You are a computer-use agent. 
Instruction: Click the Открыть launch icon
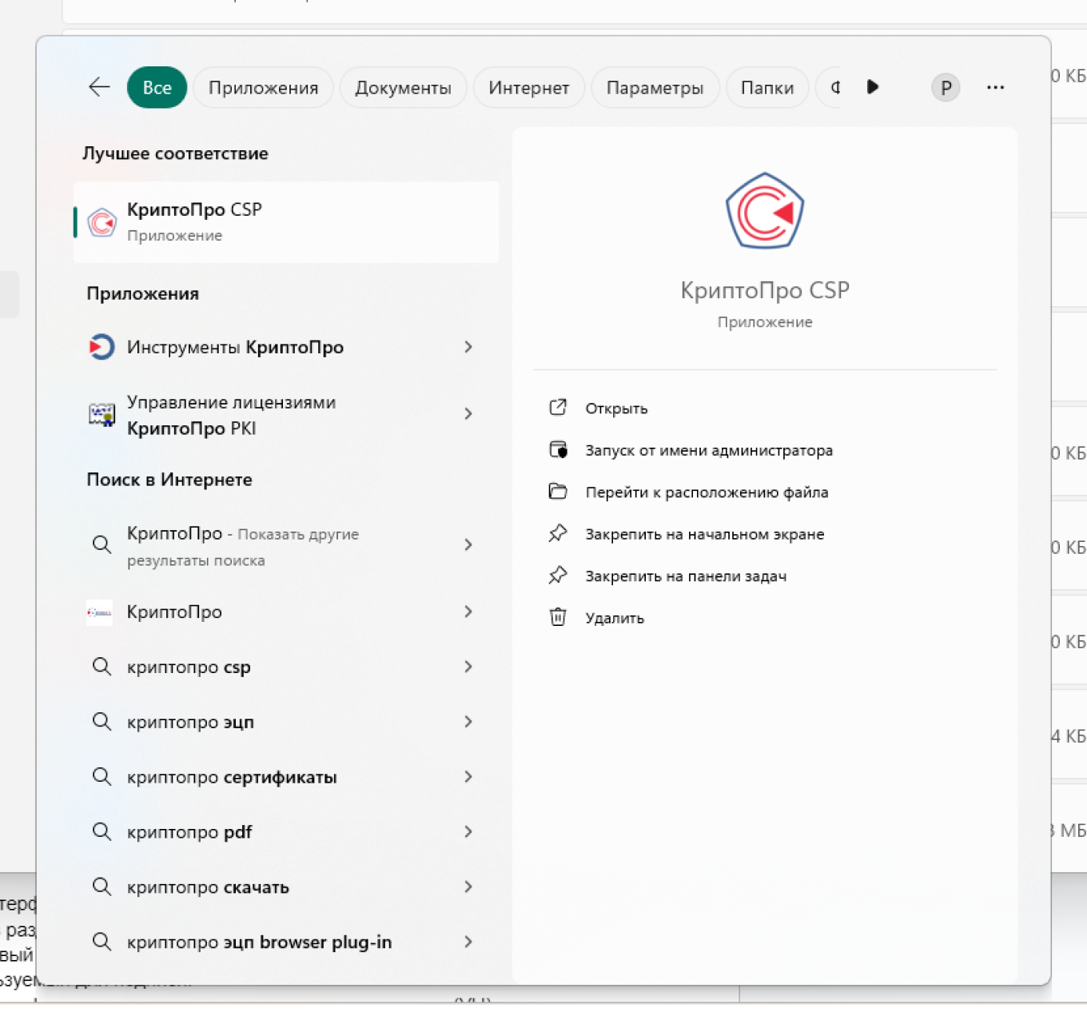tap(559, 407)
